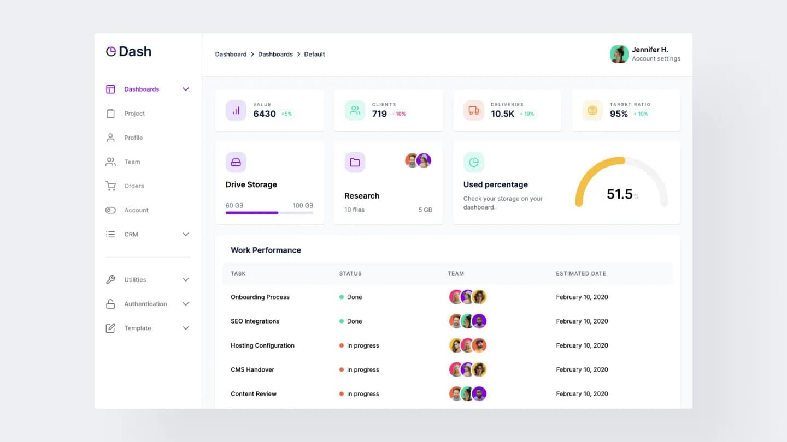Click the Profile person icon
787x442 pixels.
point(110,138)
